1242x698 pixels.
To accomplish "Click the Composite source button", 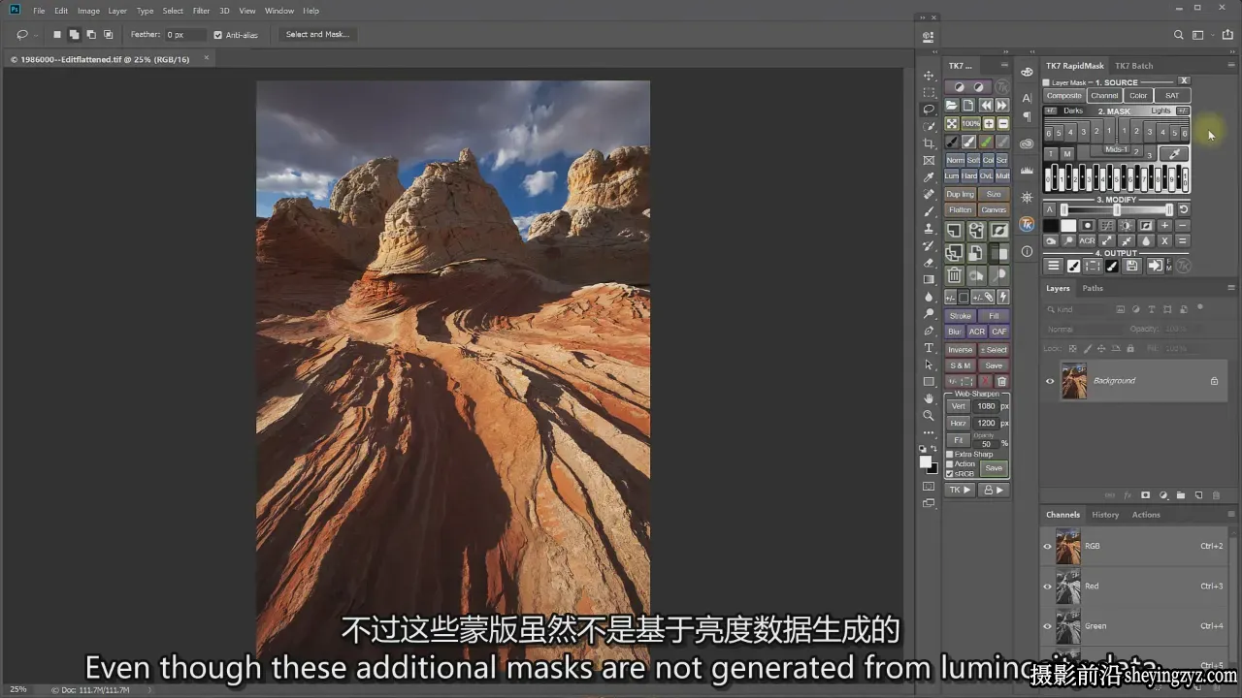I will coord(1063,96).
